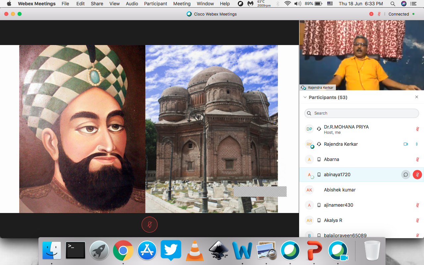Open VLC media player from the Dock

(x=195, y=250)
